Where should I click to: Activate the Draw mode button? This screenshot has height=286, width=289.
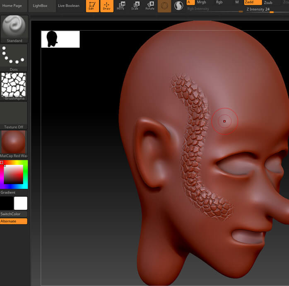(107, 6)
